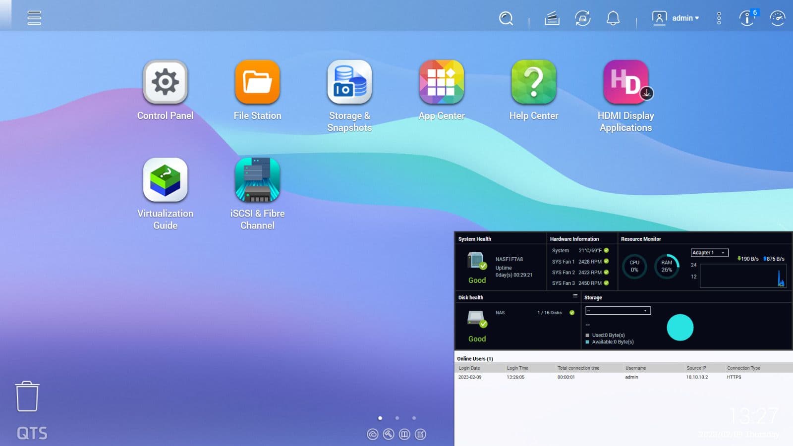Switch to the second desktop page dot
793x446 pixels.
point(397,418)
